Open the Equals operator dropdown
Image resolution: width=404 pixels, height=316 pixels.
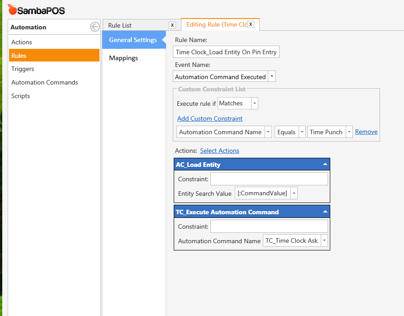pyautogui.click(x=302, y=132)
